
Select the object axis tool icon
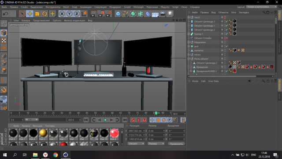(x=4, y=80)
